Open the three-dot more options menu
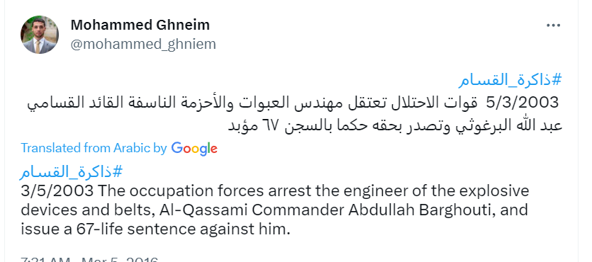The height and width of the screenshot is (262, 592). (553, 25)
